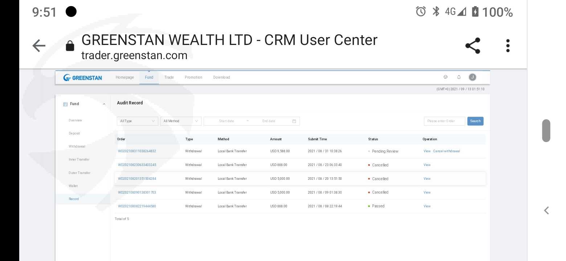Tap the secure lock icon
The height and width of the screenshot is (261, 566).
(x=70, y=46)
